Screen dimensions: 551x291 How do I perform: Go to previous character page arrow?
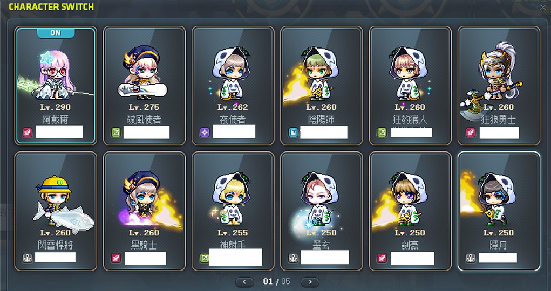(244, 281)
